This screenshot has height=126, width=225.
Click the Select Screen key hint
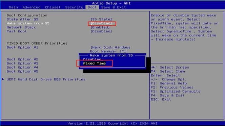pos(170,67)
